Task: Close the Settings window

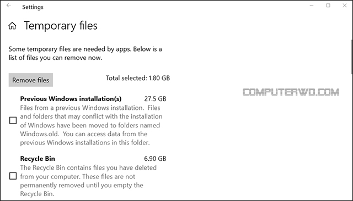Action: [344, 5]
